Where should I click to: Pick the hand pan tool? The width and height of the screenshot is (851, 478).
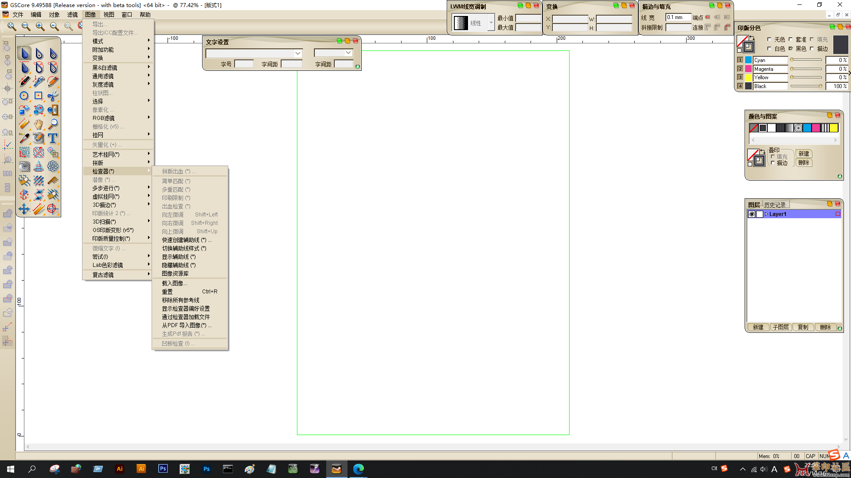tap(39, 124)
